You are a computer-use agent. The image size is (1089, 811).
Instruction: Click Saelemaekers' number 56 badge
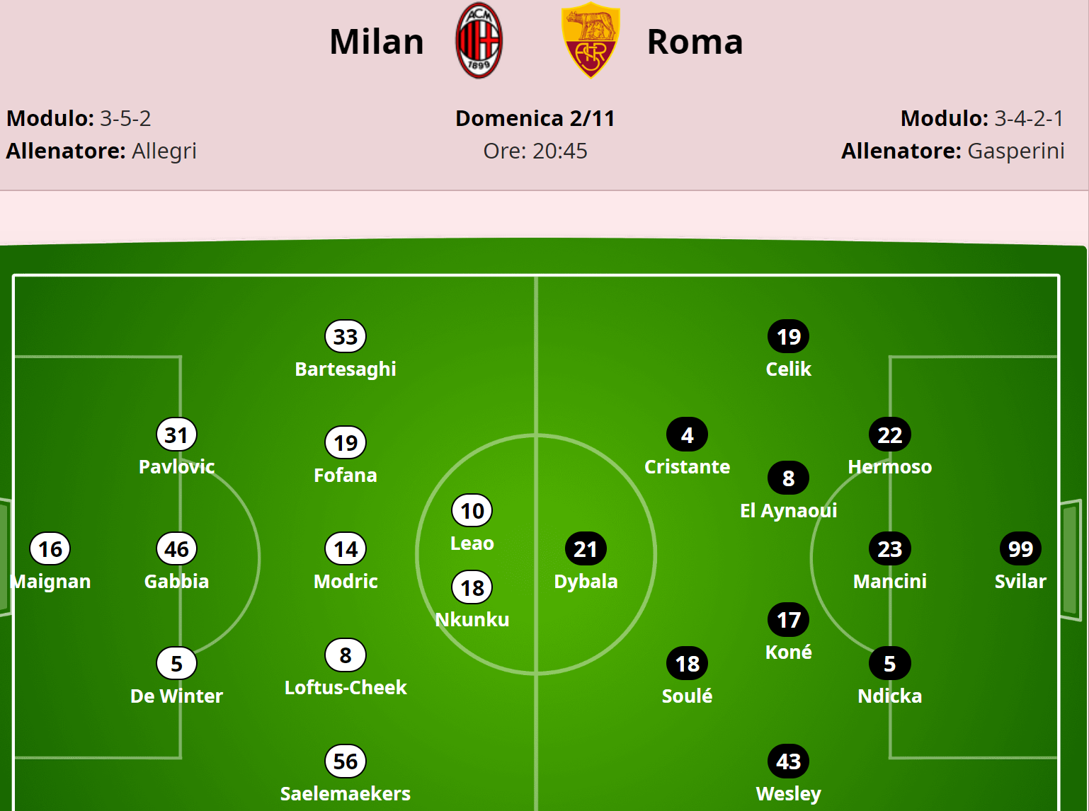(346, 761)
